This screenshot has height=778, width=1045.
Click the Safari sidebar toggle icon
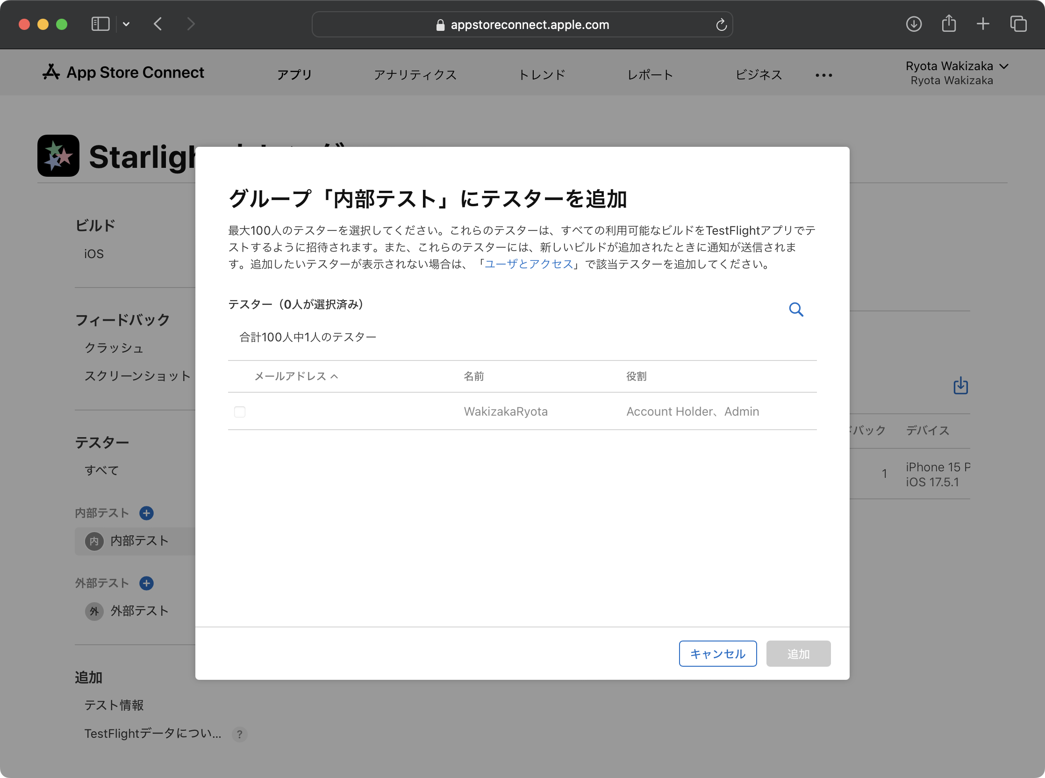[100, 24]
